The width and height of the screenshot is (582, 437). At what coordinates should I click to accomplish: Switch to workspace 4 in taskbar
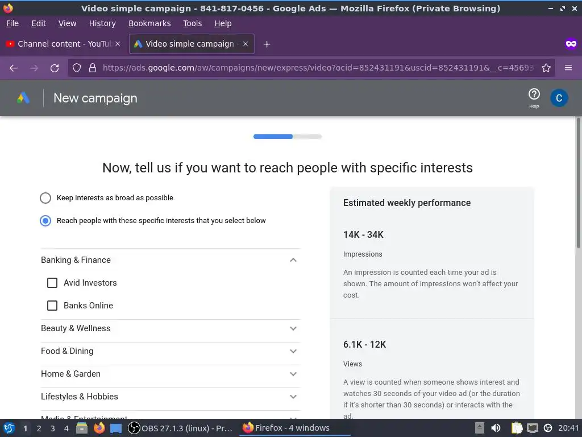pos(66,428)
